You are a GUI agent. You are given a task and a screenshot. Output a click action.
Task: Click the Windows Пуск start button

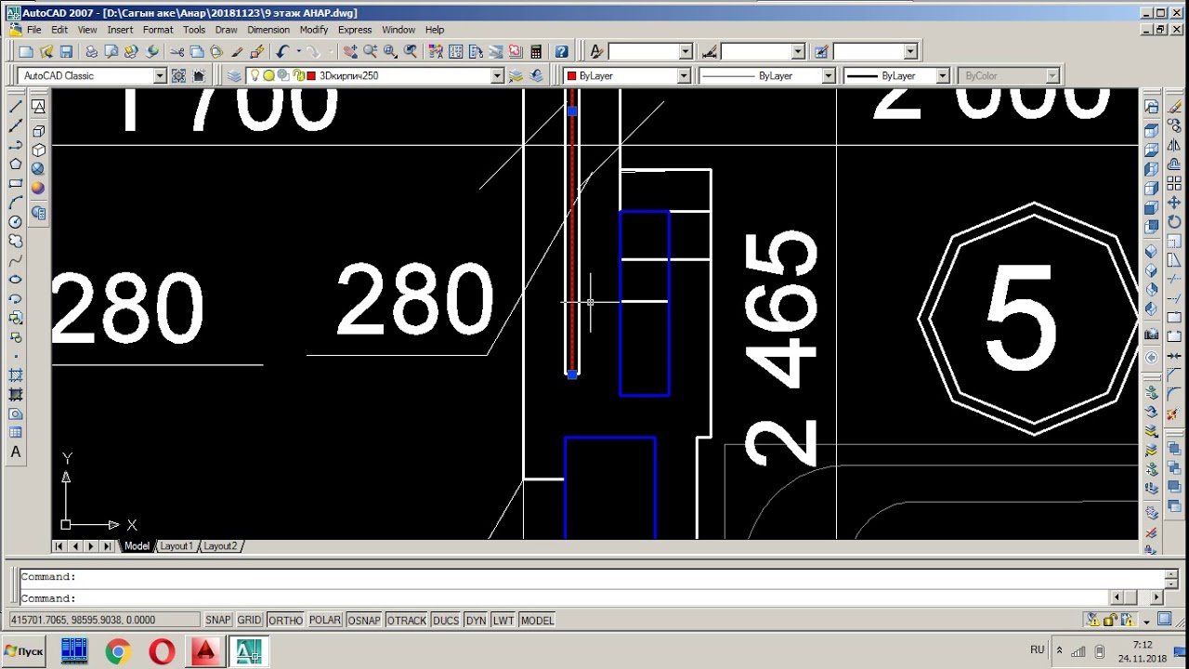(25, 651)
